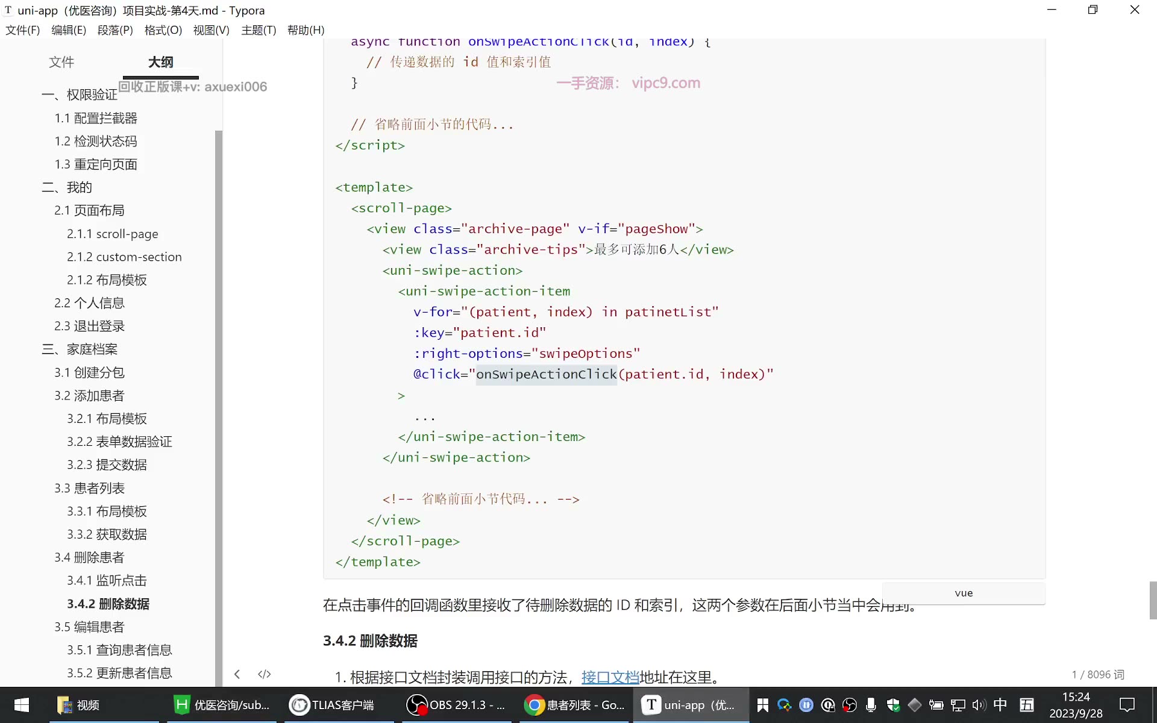Open TLIAS客户端 from the taskbar
Screen dimensions: 1157x723
point(333,705)
